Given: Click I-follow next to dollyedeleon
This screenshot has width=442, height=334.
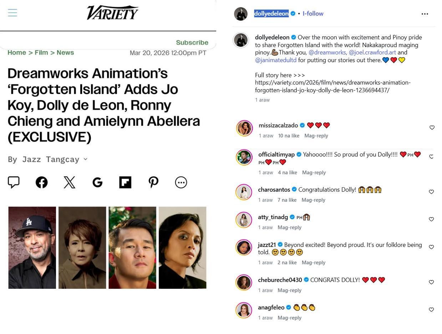Looking at the screenshot, I should 313,14.
